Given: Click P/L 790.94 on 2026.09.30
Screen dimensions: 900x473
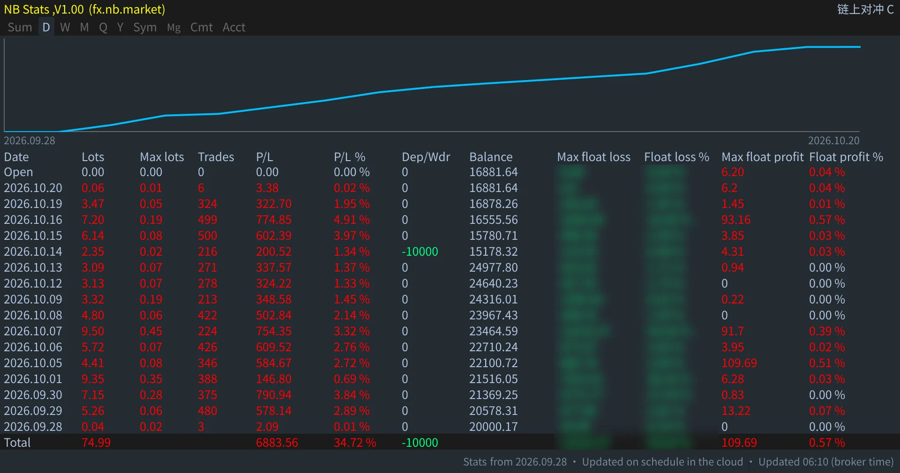Looking at the screenshot, I should point(274,395).
